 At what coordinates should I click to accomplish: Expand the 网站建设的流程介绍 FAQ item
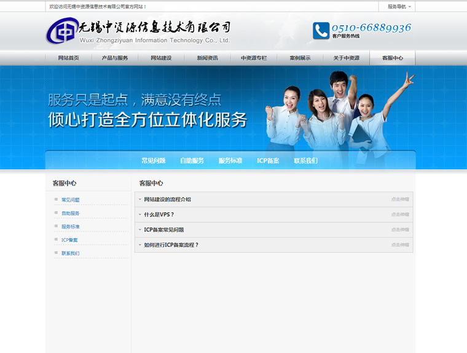coord(167,200)
